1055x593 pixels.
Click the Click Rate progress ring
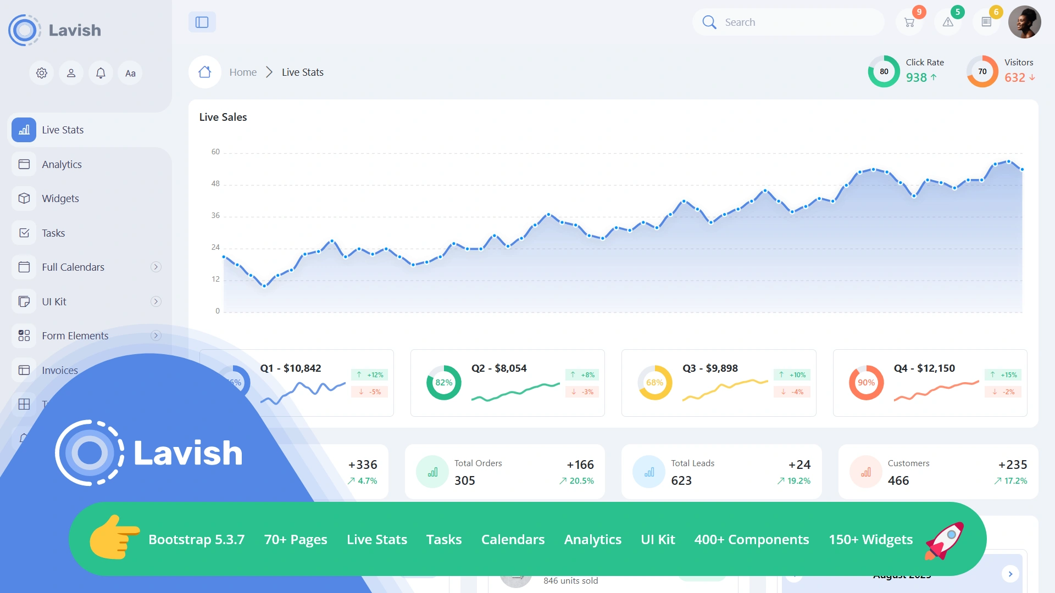[x=884, y=71]
